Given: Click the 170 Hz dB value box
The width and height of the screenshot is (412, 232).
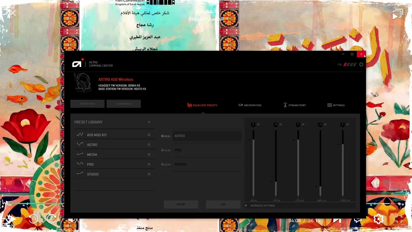Looking at the screenshot, I should point(276,124).
